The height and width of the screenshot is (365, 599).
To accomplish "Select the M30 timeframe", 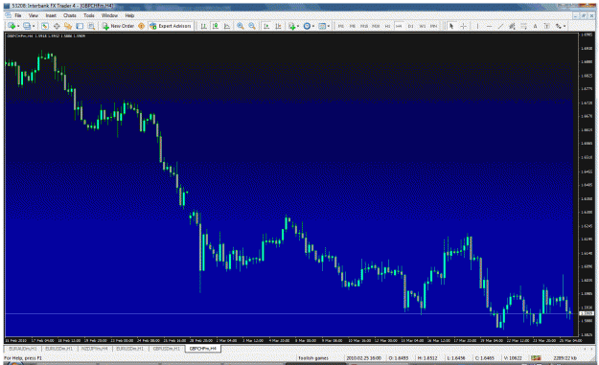I will [x=376, y=26].
